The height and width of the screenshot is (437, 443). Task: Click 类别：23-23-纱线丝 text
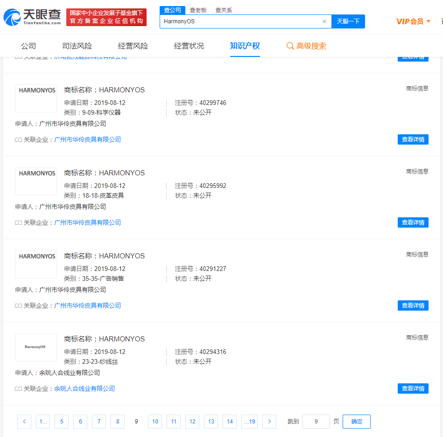tap(91, 361)
